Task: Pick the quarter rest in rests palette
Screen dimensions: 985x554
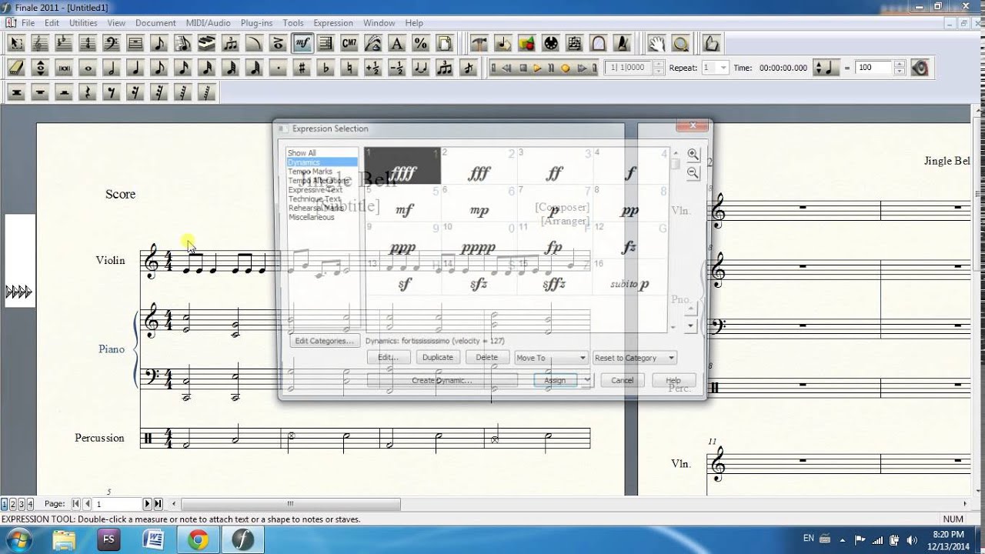Action: point(88,92)
